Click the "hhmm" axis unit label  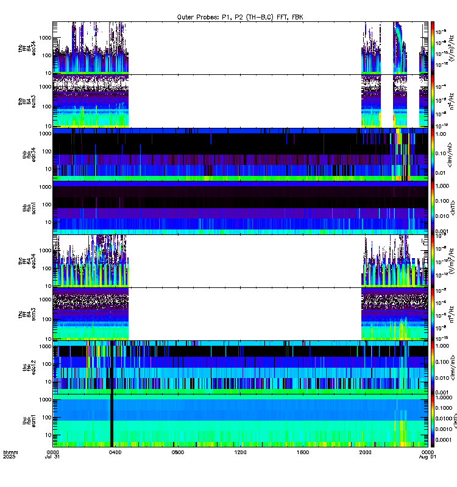coord(10,452)
